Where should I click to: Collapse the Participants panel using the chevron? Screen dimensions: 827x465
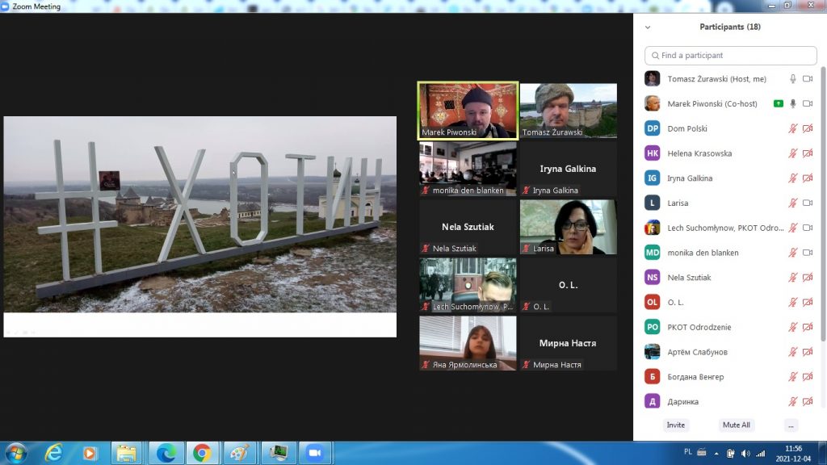click(648, 27)
